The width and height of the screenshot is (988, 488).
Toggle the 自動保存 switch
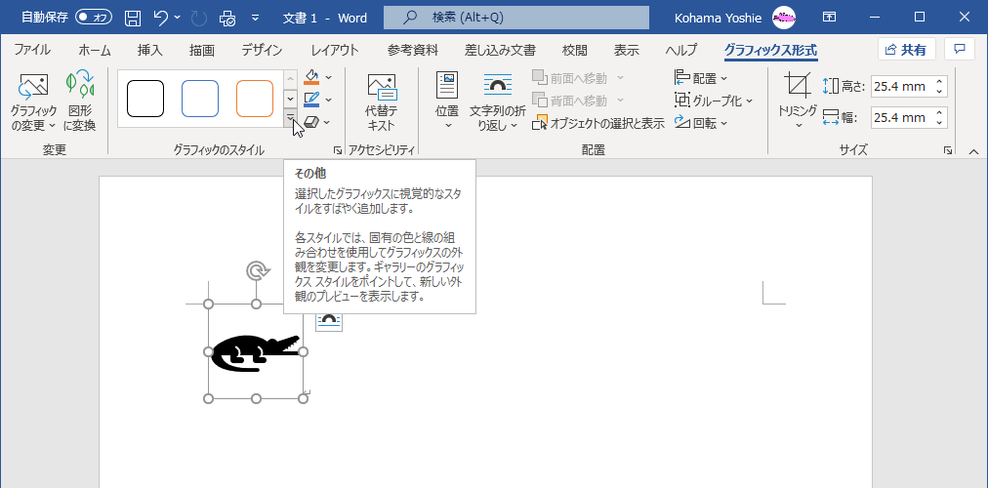[x=94, y=18]
